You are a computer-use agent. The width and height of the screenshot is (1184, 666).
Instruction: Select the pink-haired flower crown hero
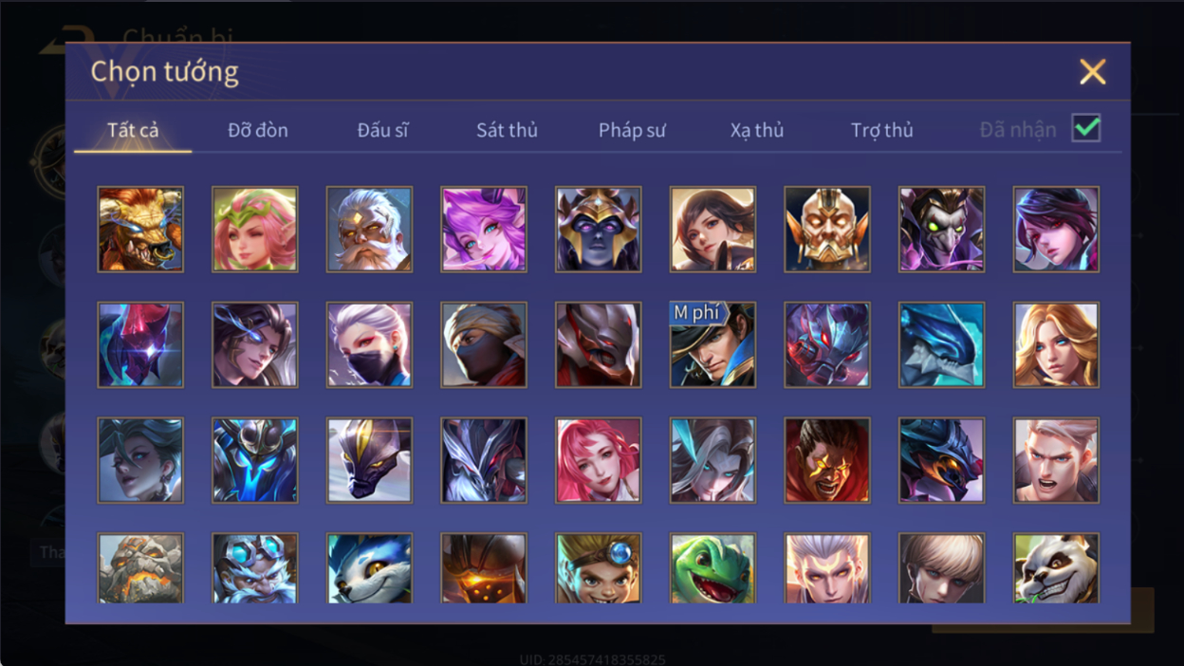coord(254,230)
